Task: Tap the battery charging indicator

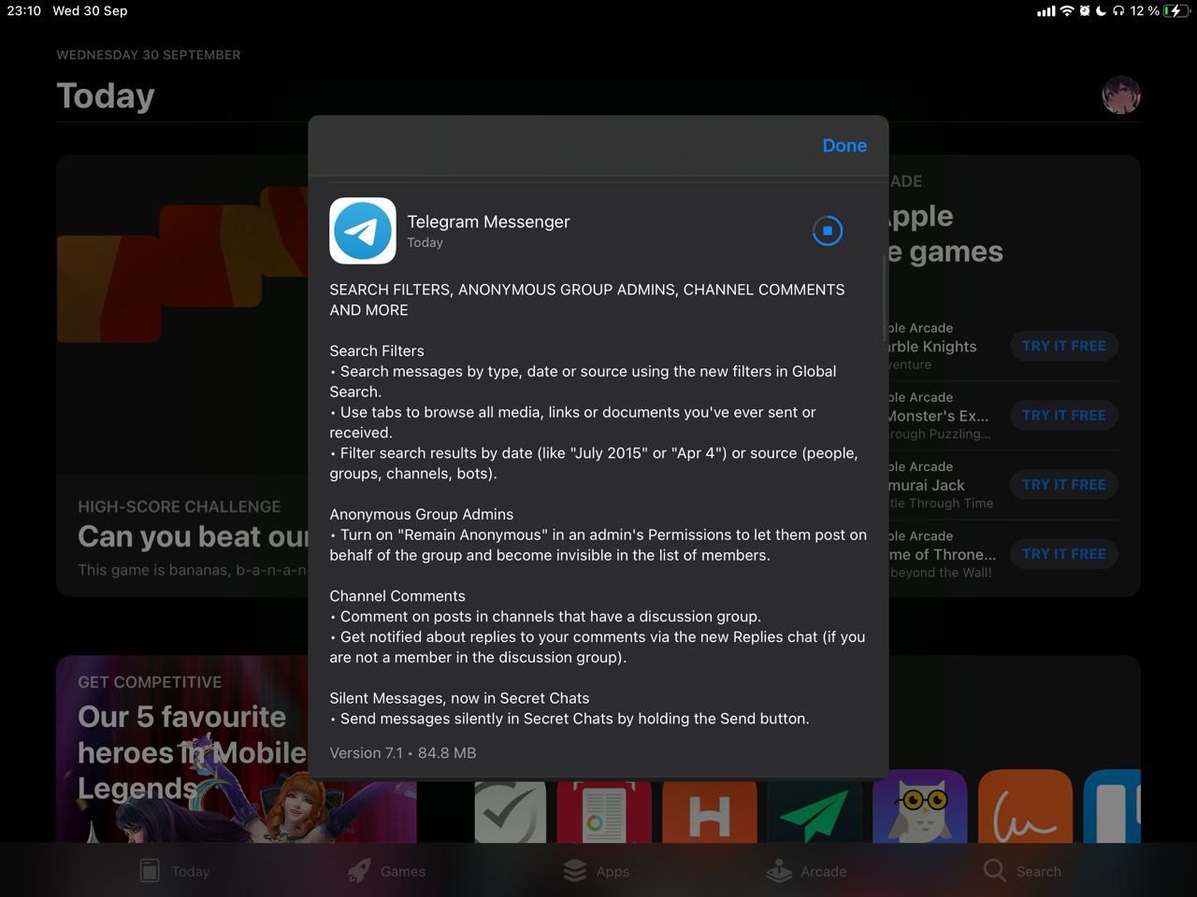Action: pos(1175,11)
